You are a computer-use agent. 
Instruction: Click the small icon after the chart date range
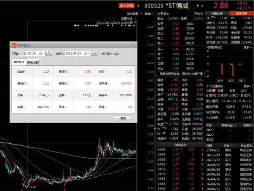[135, 22]
